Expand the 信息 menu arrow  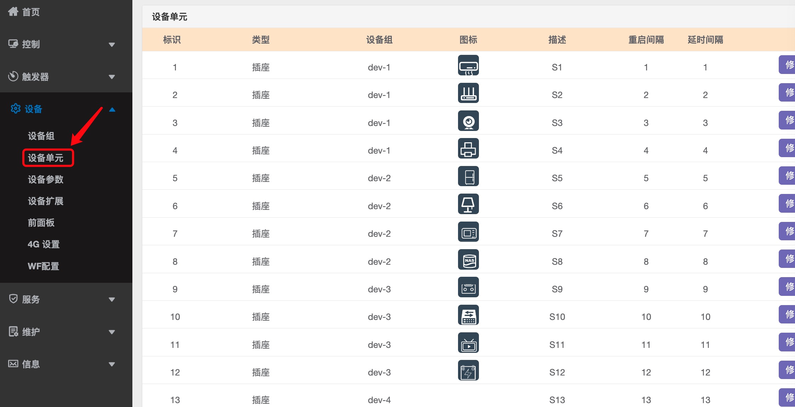112,364
